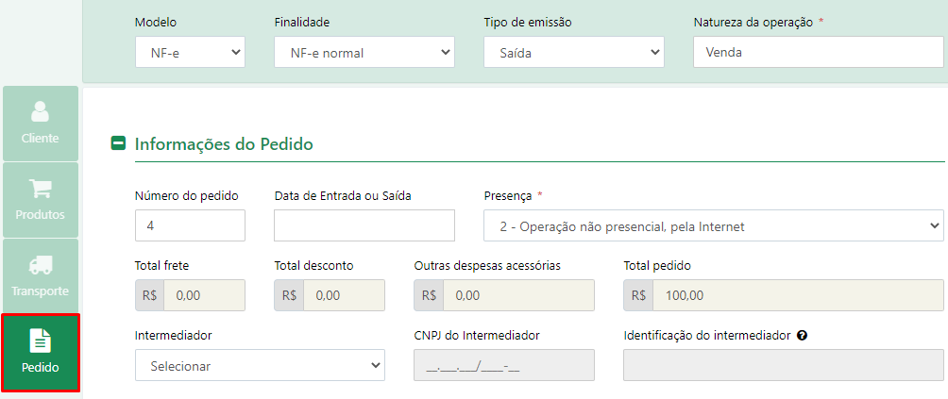948x399 pixels.
Task: Open the Produtos cart tab
Action: coord(41,200)
